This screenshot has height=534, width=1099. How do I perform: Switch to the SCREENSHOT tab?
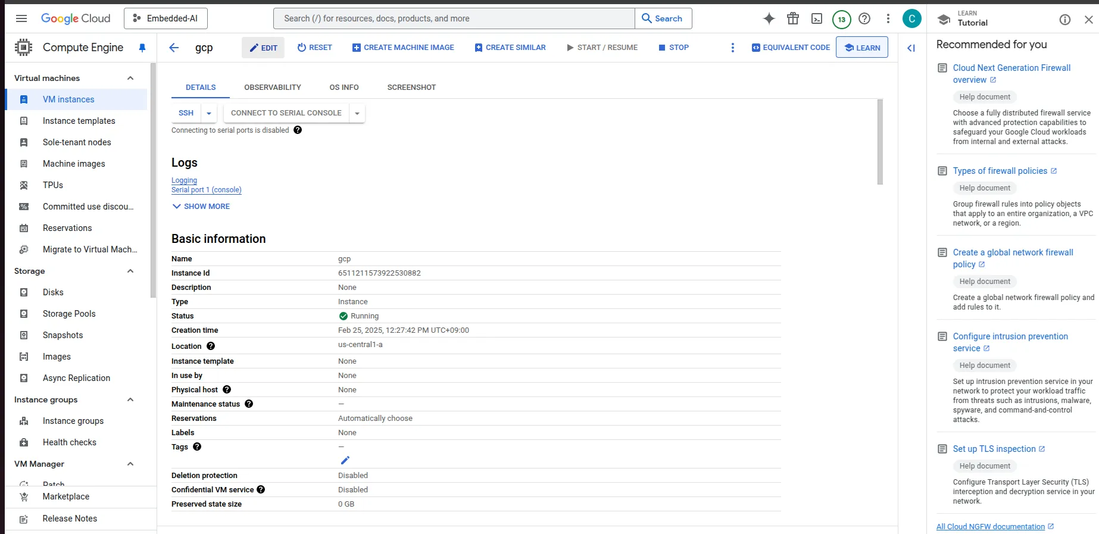[411, 88]
